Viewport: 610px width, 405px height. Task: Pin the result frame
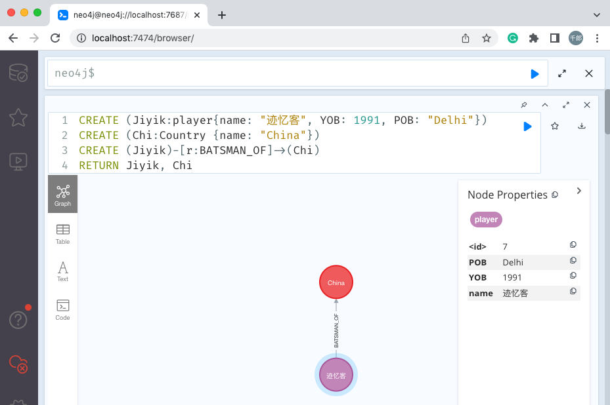coord(524,105)
